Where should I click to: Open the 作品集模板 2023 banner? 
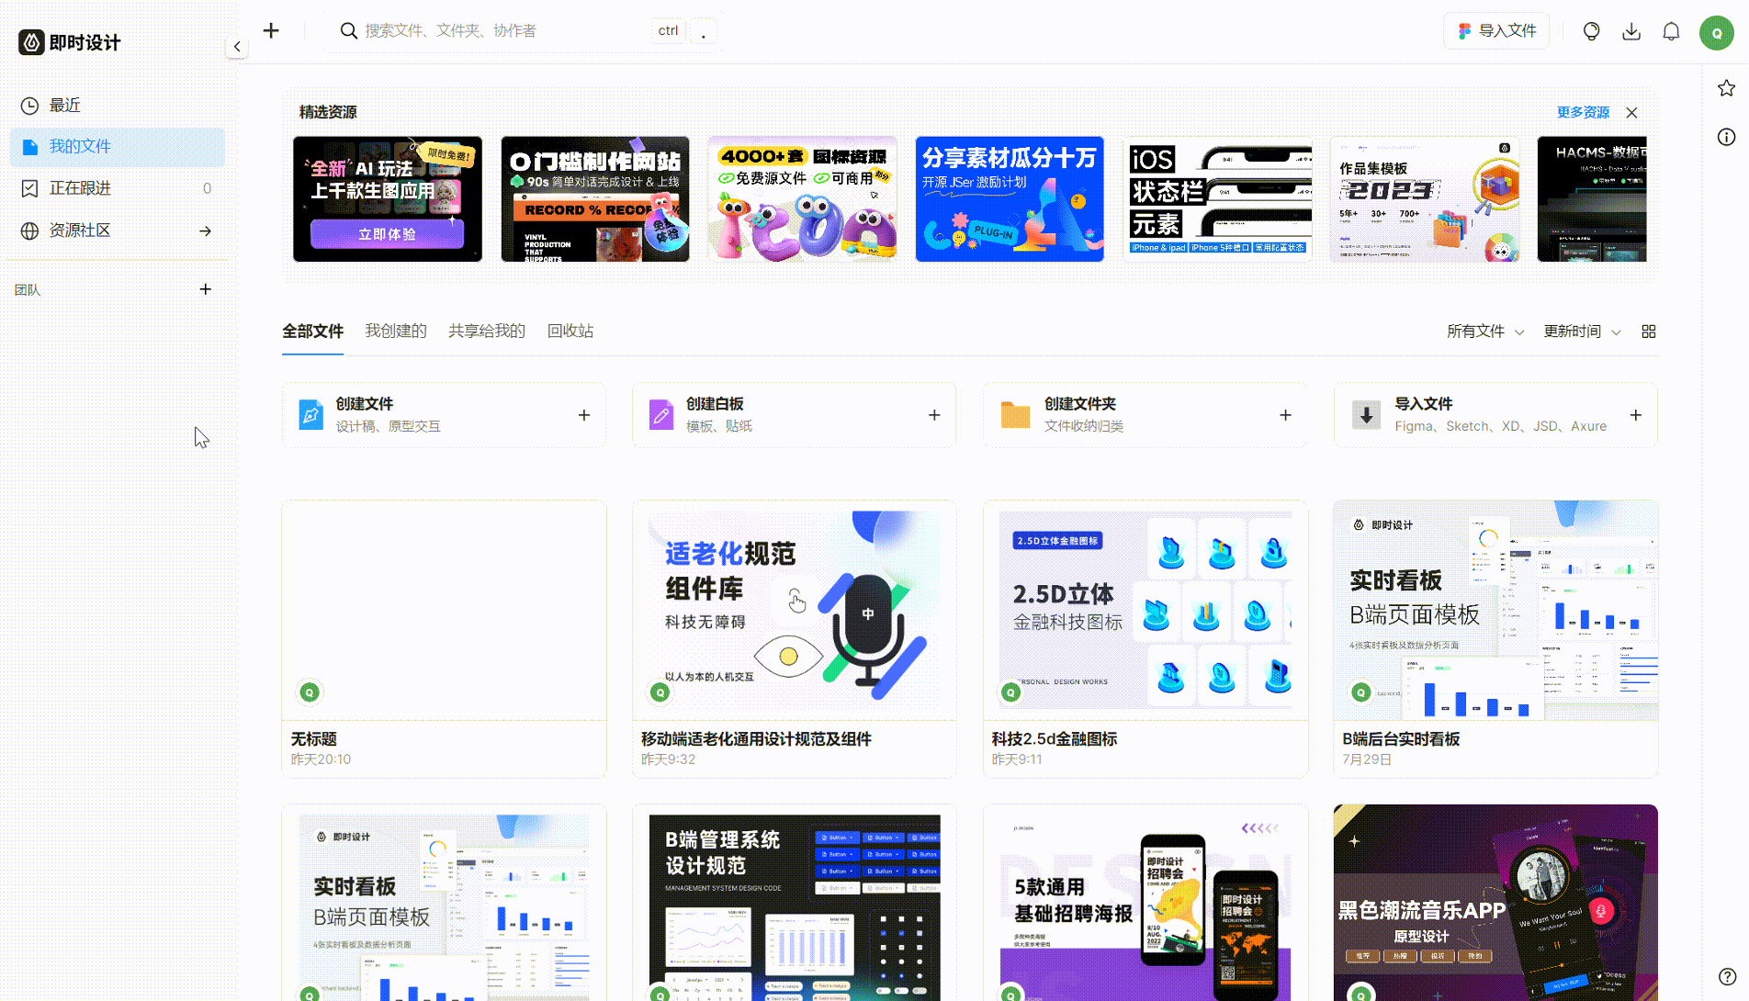(1425, 199)
